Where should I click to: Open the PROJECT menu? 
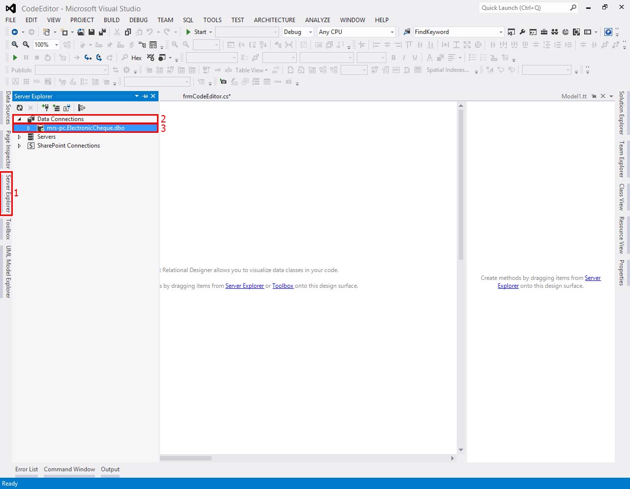pyautogui.click(x=82, y=20)
